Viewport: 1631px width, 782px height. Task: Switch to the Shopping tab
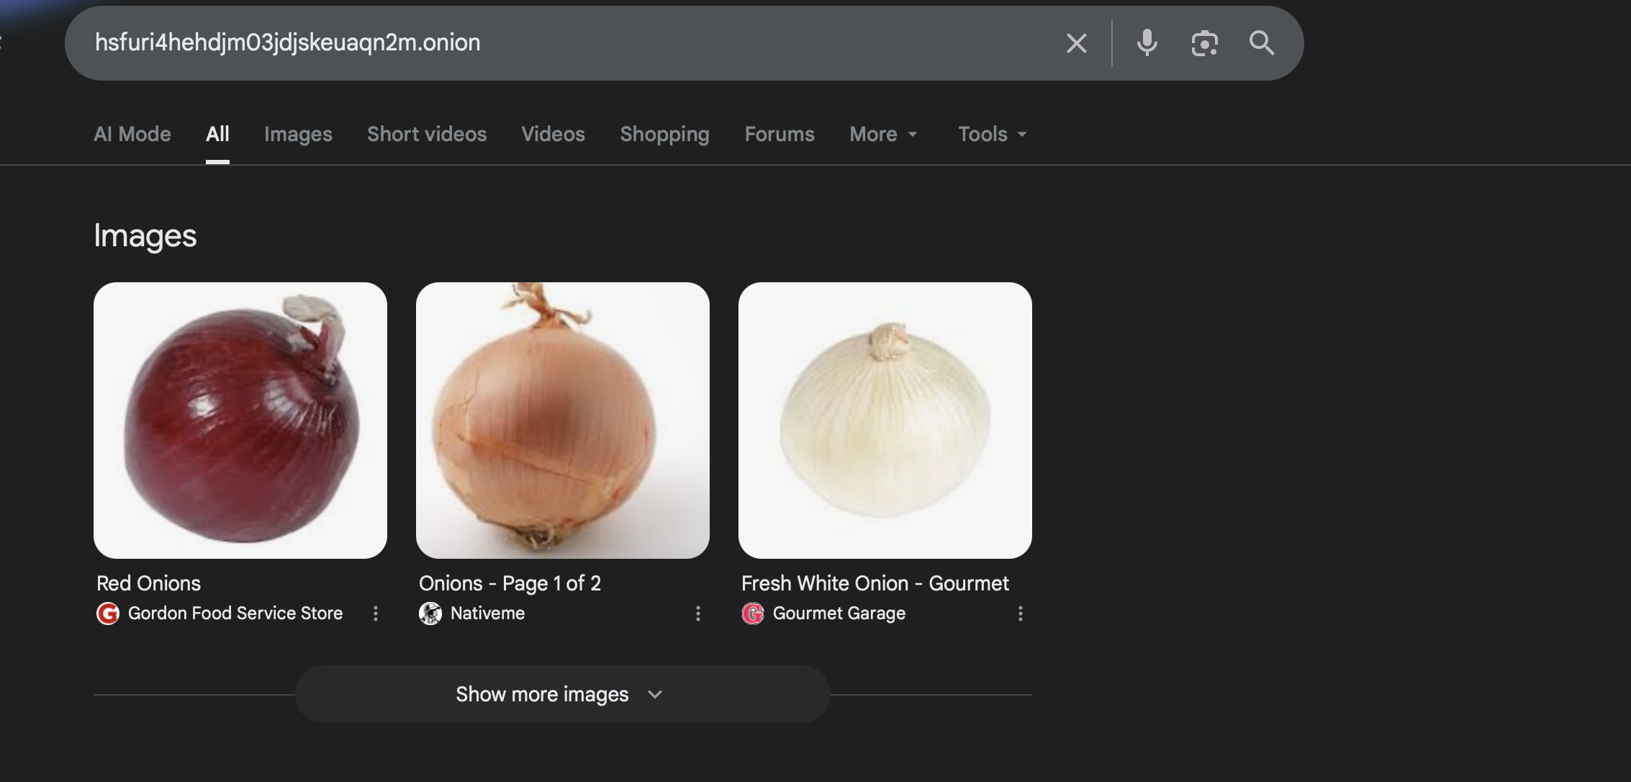[664, 134]
